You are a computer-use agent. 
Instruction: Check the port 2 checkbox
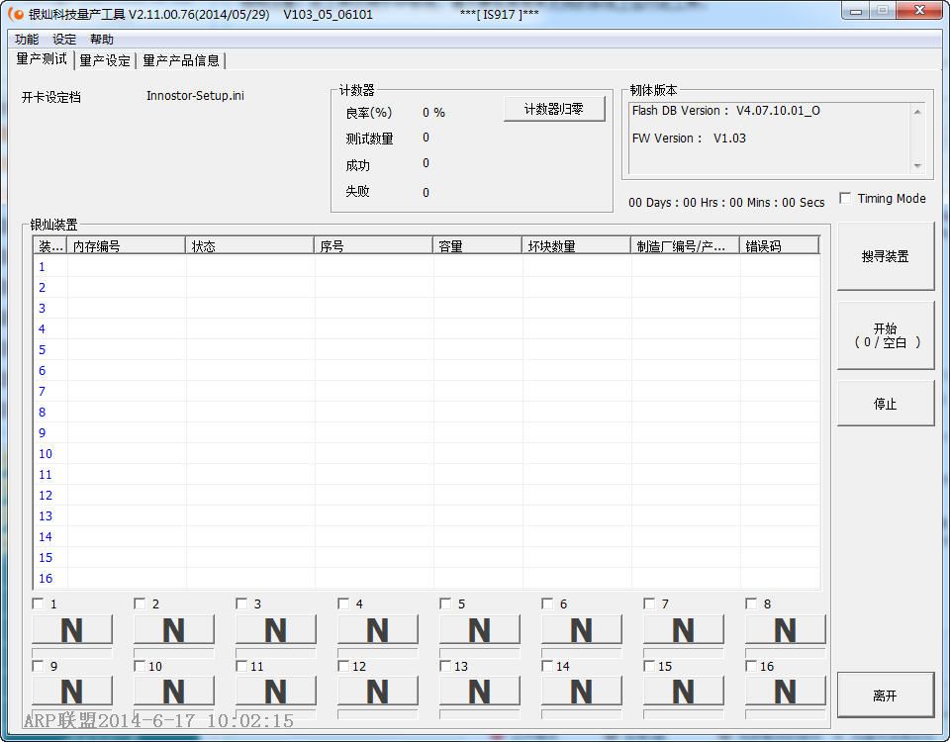point(140,603)
